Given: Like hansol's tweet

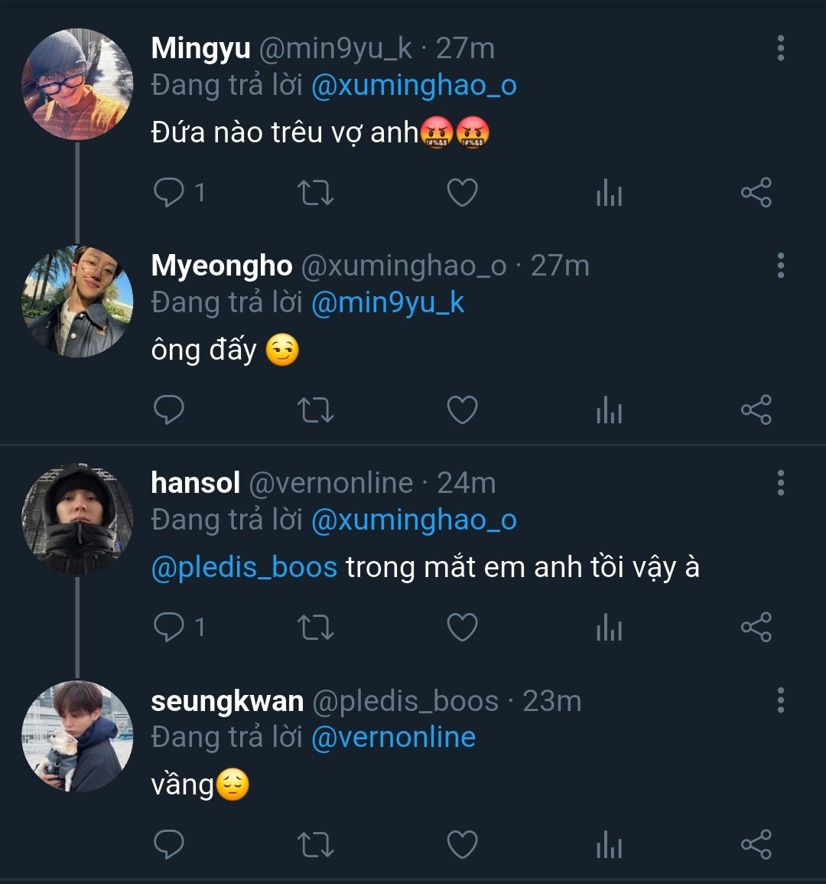Looking at the screenshot, I should [x=462, y=628].
